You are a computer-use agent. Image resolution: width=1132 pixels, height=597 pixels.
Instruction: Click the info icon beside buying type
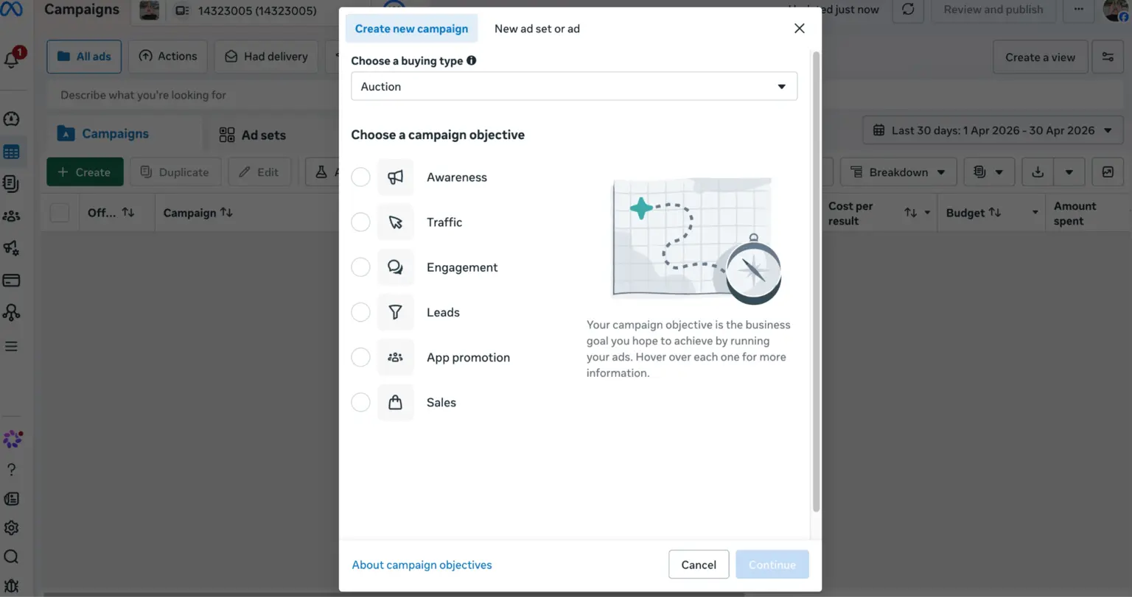coord(472,60)
